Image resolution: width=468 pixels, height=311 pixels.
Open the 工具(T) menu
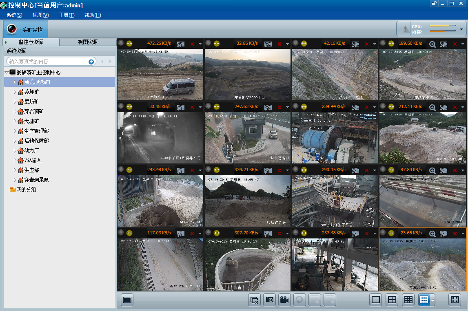[67, 15]
